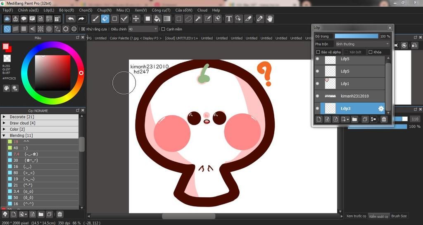Toggle visibility of kimanh2312010 layer
The width and height of the screenshot is (423, 225).
pyautogui.click(x=317, y=96)
